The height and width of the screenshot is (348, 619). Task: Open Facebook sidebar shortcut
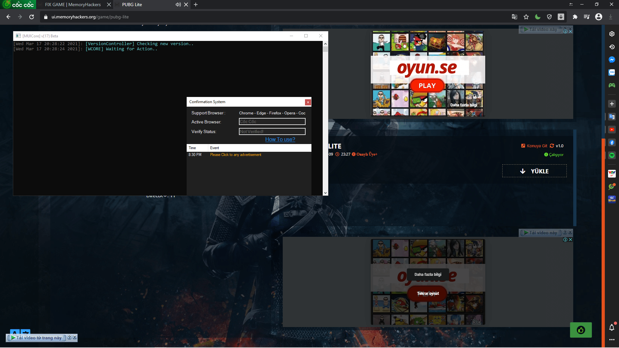[612, 142]
